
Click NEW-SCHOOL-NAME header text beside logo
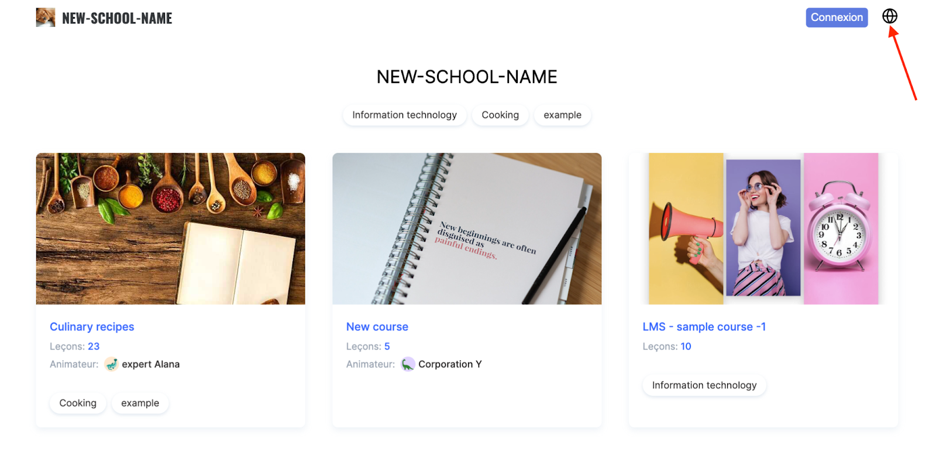point(117,18)
